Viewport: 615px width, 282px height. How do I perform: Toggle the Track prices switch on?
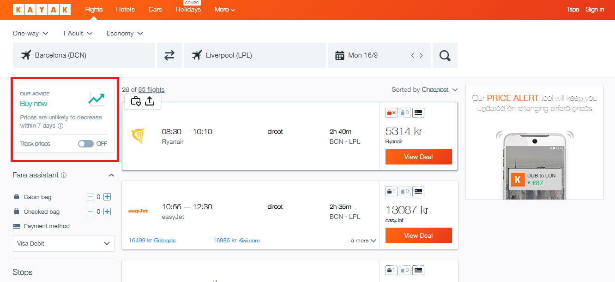(x=85, y=144)
